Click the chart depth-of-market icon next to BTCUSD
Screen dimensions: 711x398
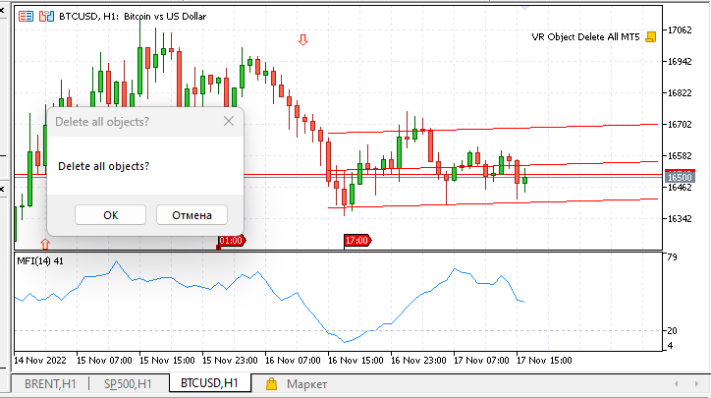[45, 16]
